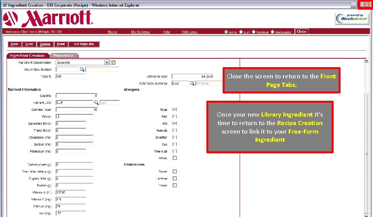Image resolution: width=373 pixels, height=217 pixels.
Task: Click the Sodium (mg) input field
Action: pyautogui.click(x=75, y=144)
